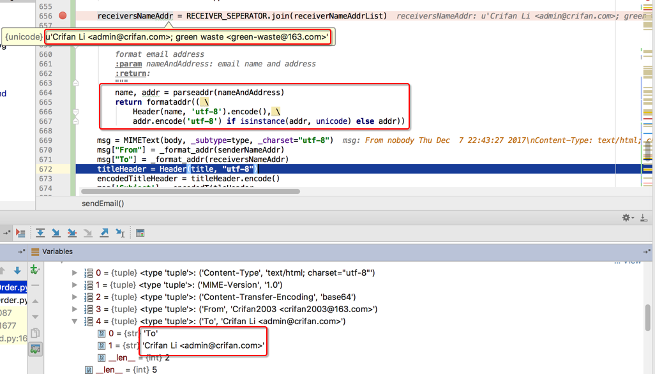Click blue next frame down arrow
The image size is (655, 374).
(x=17, y=271)
